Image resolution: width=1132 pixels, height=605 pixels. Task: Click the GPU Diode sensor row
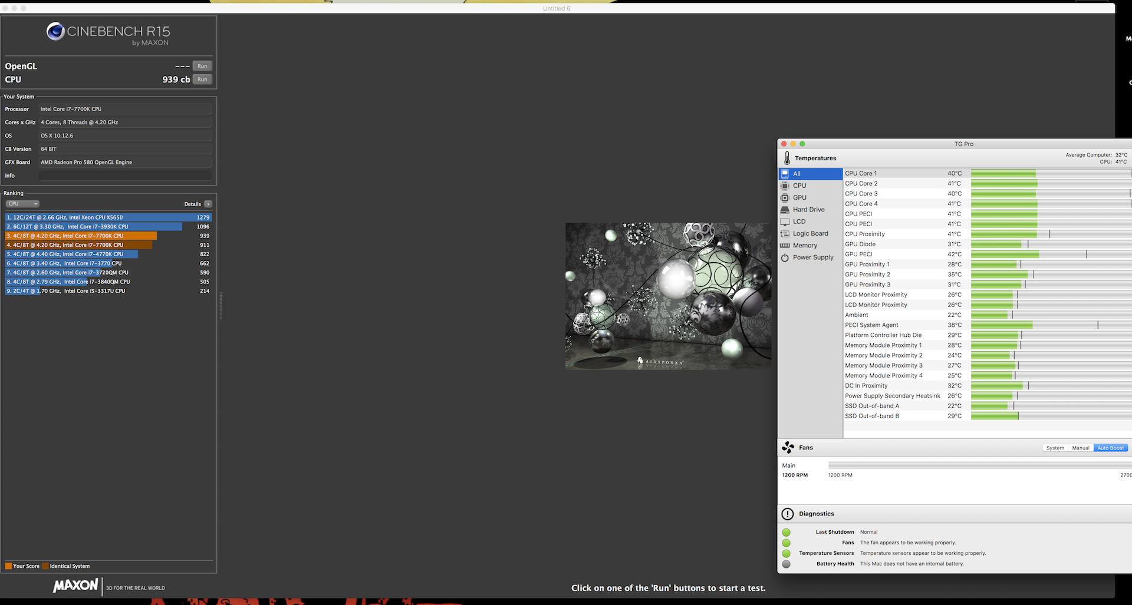pos(988,244)
